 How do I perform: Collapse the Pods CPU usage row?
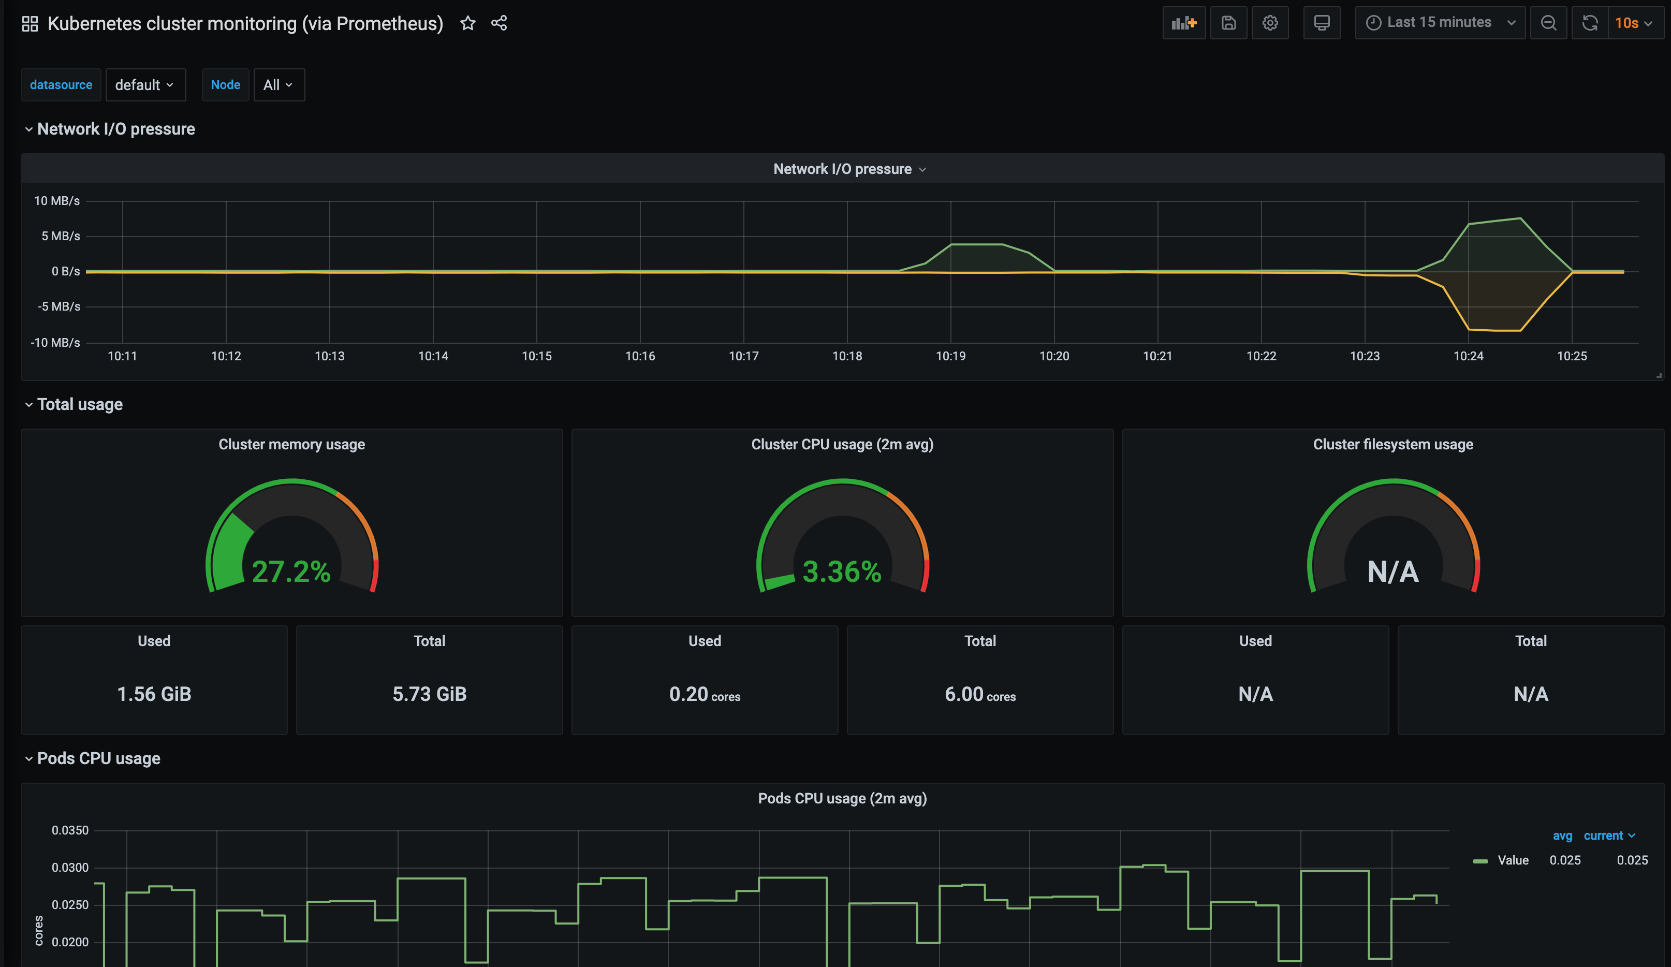pos(28,759)
